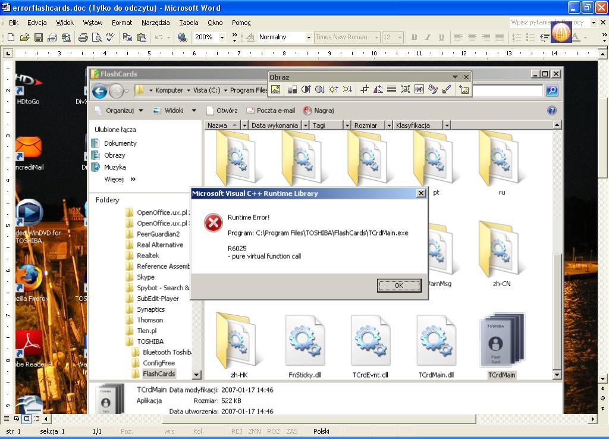This screenshot has height=439, width=609.
Task: Click the Polski language indicator
Action: pyautogui.click(x=321, y=431)
